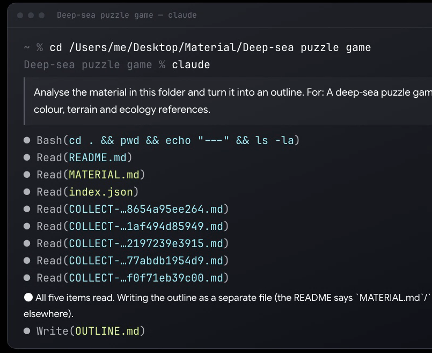This screenshot has width=432, height=353.
Task: Click the bullet beside Read(MATERIAL.md)
Action: tap(27, 175)
